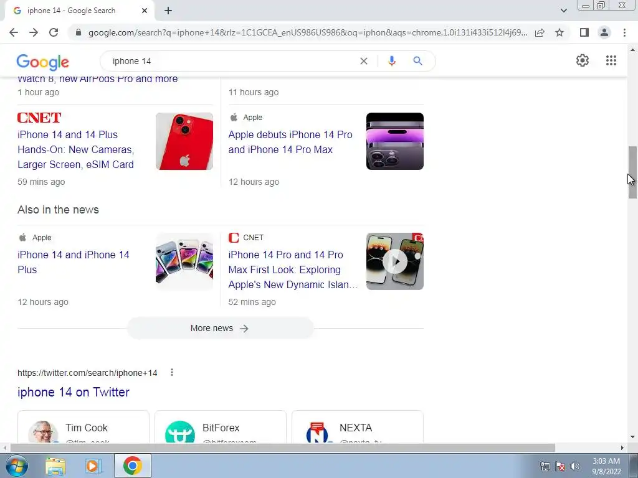Go to Google homepage via logo

(43, 62)
